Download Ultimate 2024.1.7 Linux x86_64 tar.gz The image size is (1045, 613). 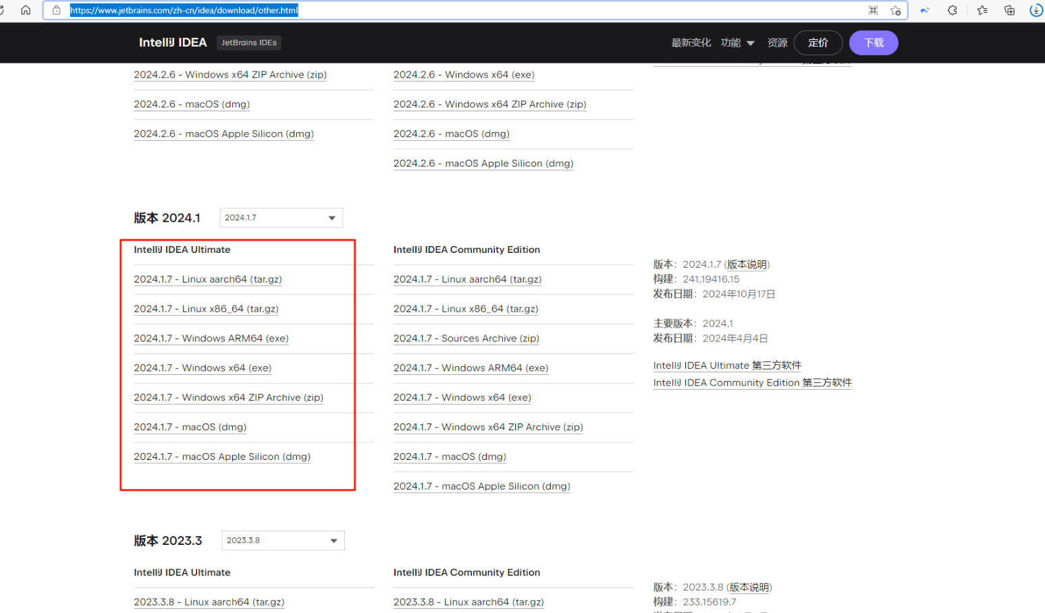206,309
